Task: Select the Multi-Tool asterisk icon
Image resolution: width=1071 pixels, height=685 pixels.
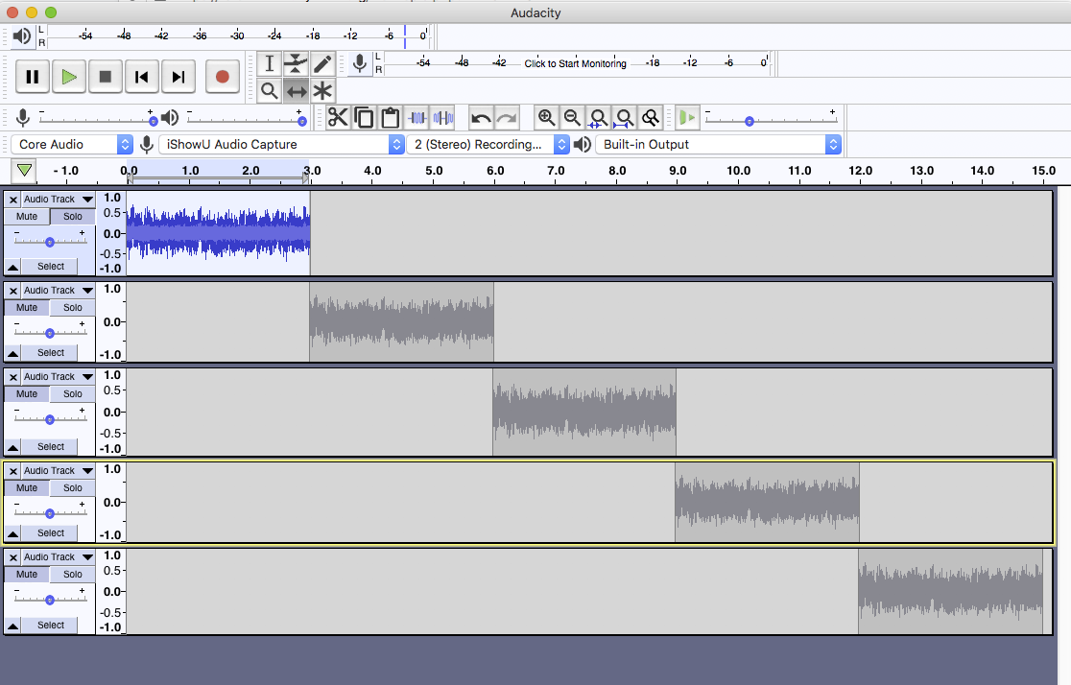Action: (x=322, y=91)
